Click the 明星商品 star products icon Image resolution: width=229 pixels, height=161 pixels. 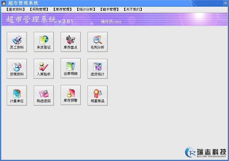pyautogui.click(x=98, y=96)
